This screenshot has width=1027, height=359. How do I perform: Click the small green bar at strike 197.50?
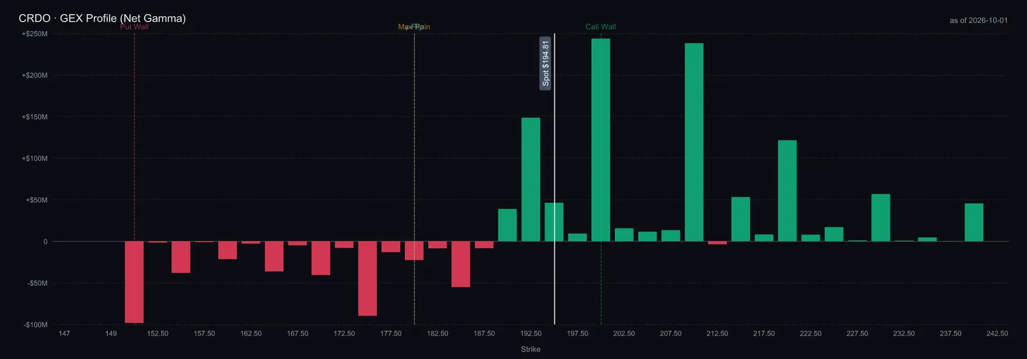578,238
